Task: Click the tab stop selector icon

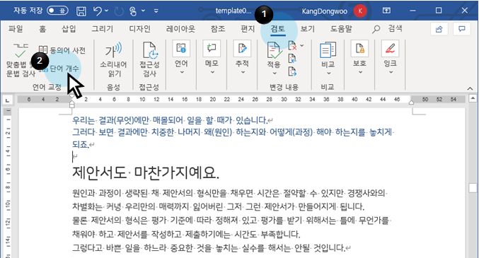Action: (x=7, y=100)
